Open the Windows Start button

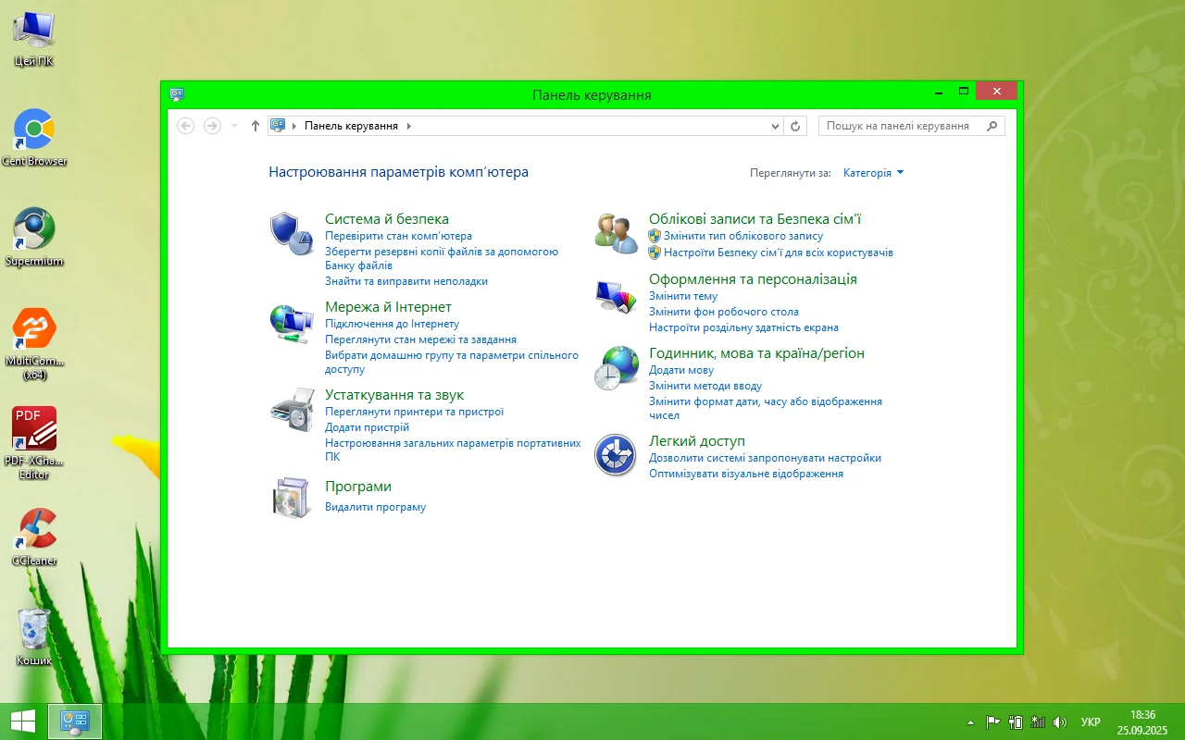(x=22, y=721)
